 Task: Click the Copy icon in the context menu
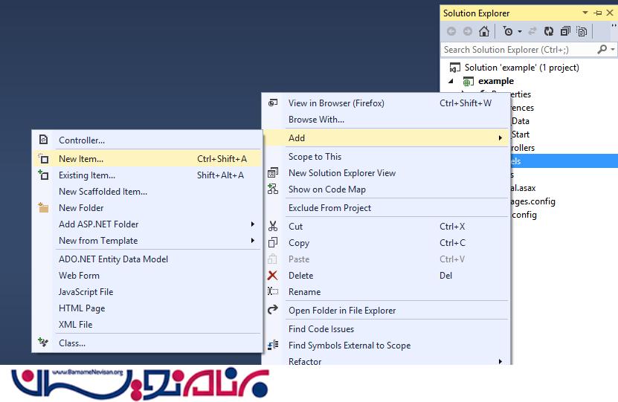[x=273, y=243]
